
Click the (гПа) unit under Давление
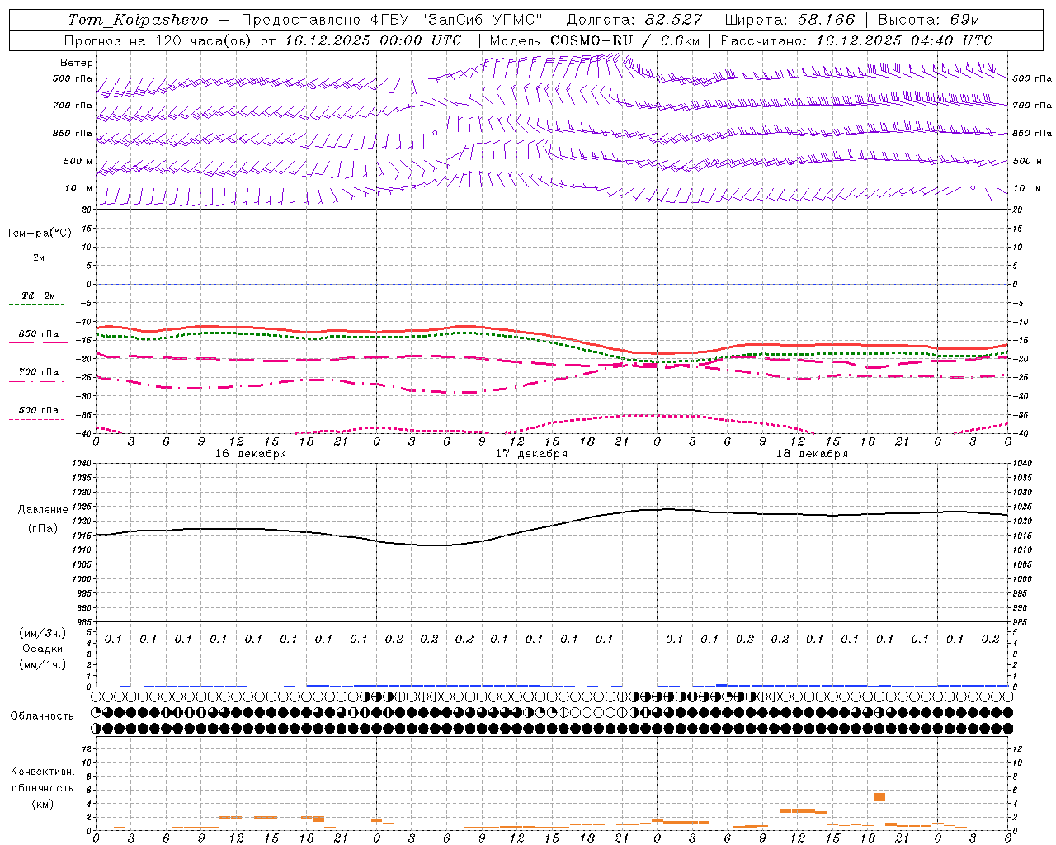pyautogui.click(x=43, y=529)
